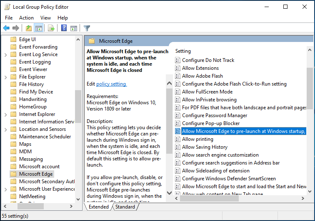Click the Export List toolbar icon
This screenshot has width=315, height=221.
tap(51, 28)
